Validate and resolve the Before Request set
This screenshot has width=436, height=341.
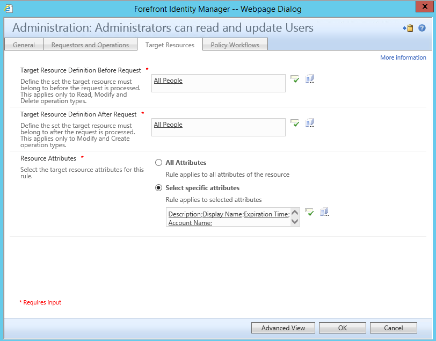click(x=295, y=79)
